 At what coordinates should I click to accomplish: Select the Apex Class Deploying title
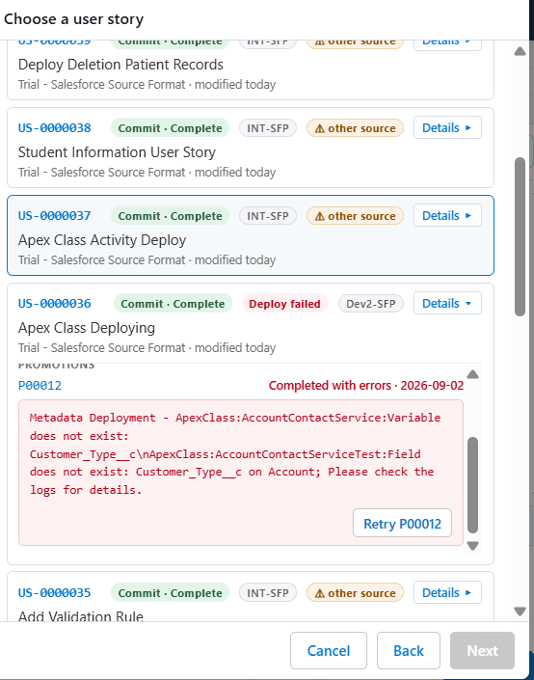87,327
